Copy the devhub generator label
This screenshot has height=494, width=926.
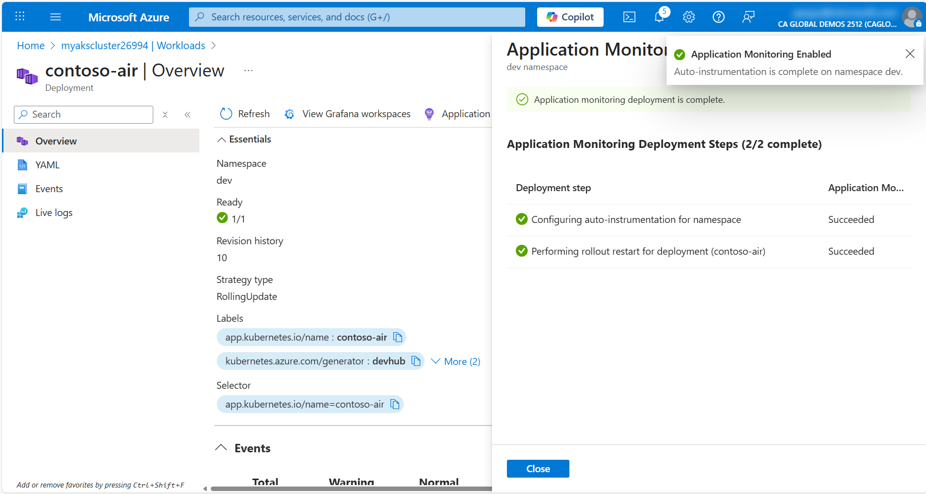(x=416, y=361)
